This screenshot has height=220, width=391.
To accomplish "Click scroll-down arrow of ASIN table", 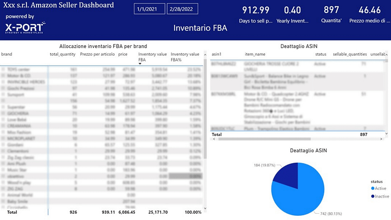I will [386, 133].
